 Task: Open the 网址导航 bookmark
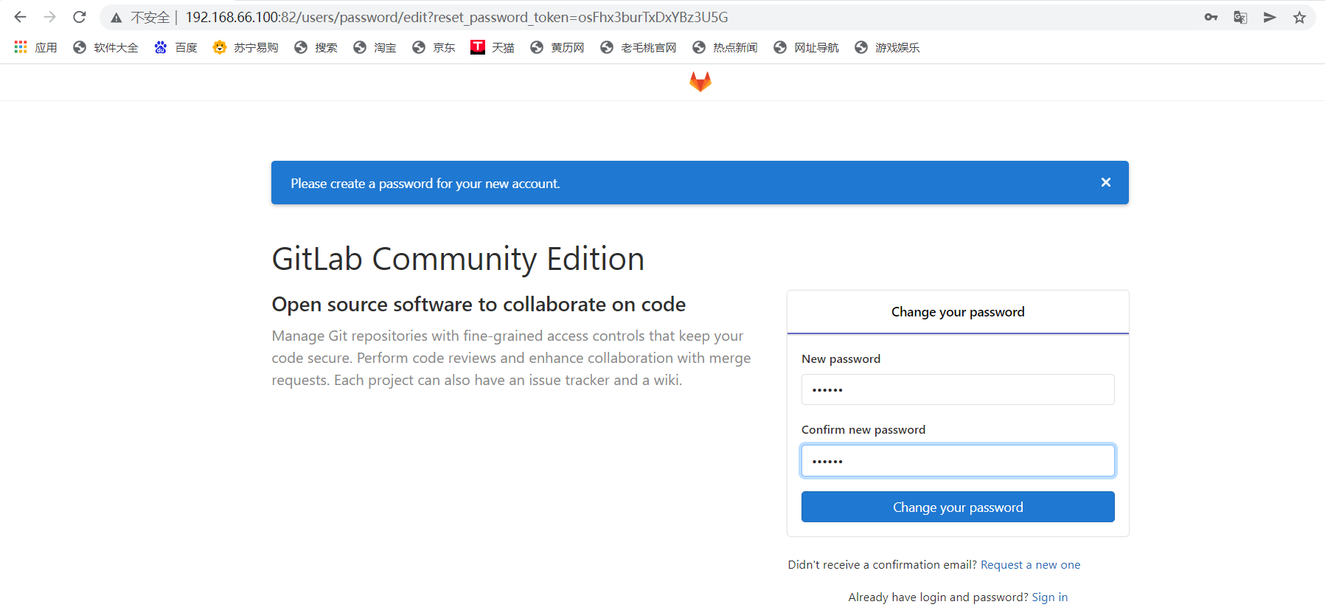pos(806,47)
